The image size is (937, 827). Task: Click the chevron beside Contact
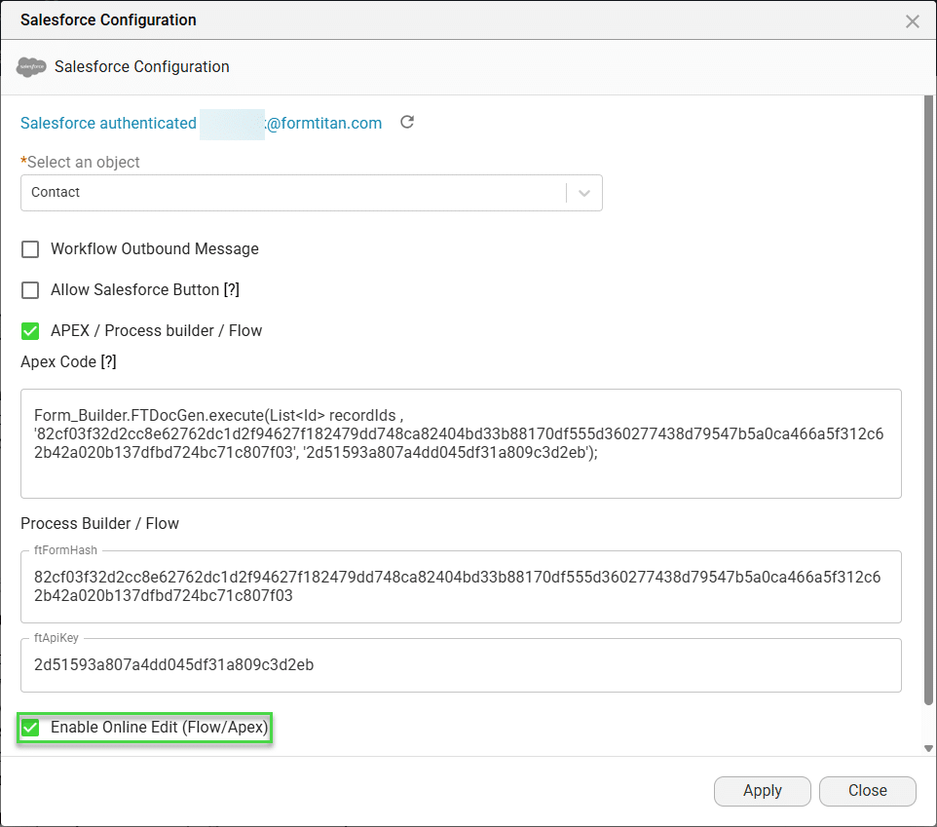[585, 192]
